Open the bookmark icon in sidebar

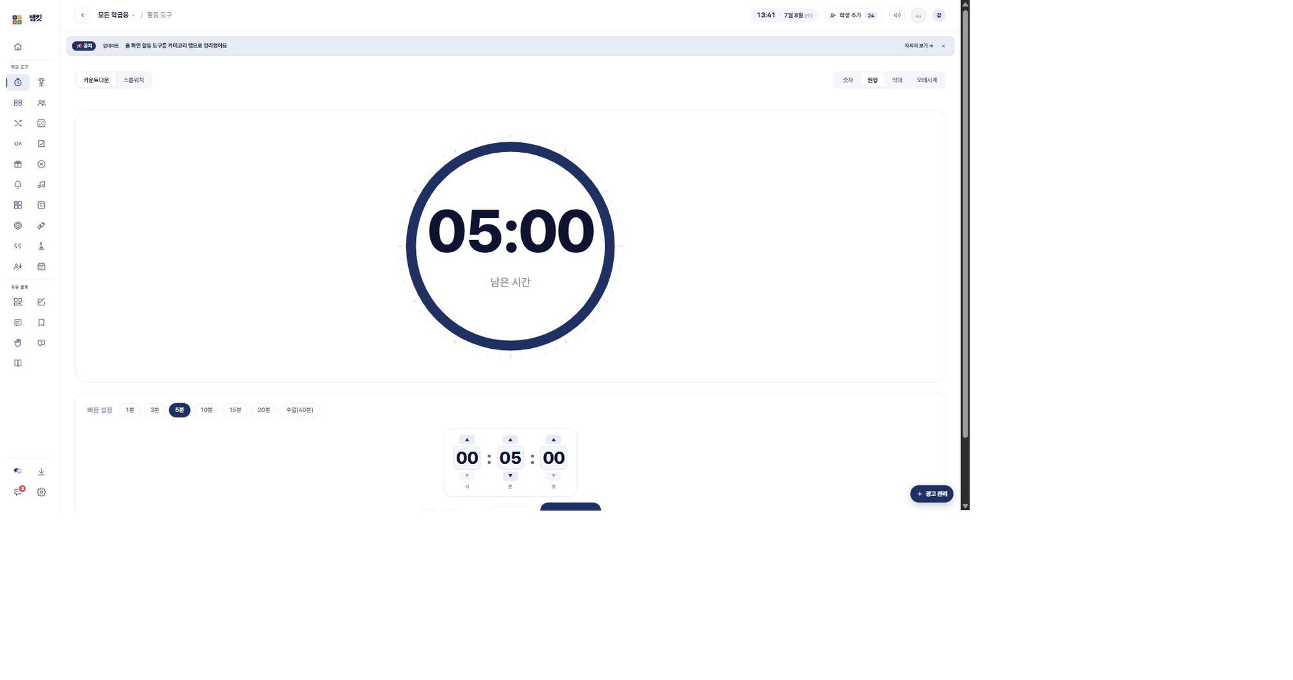point(41,322)
